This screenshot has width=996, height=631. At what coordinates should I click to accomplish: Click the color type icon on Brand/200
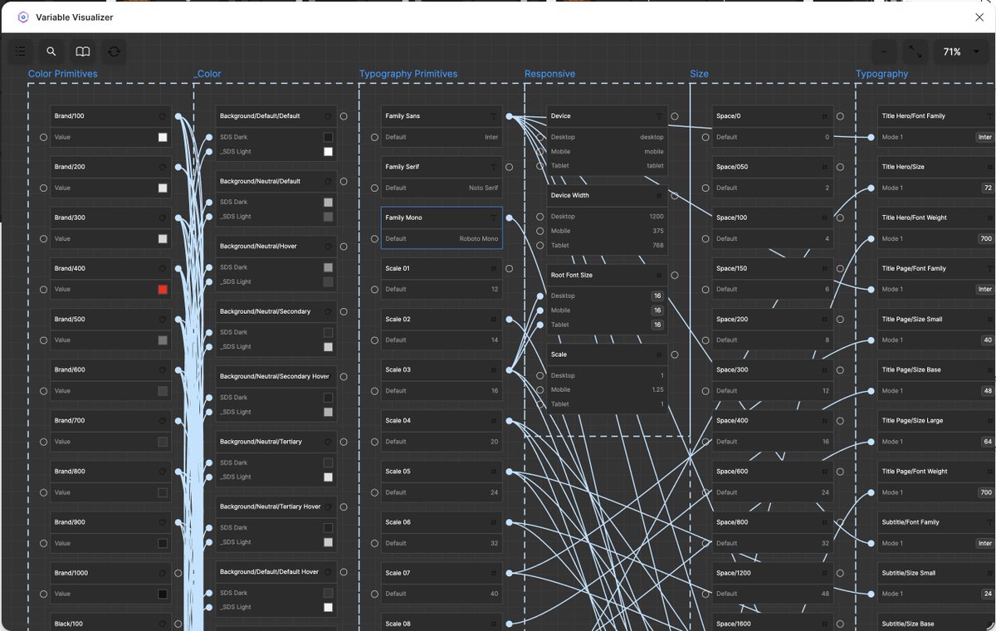[x=163, y=167]
